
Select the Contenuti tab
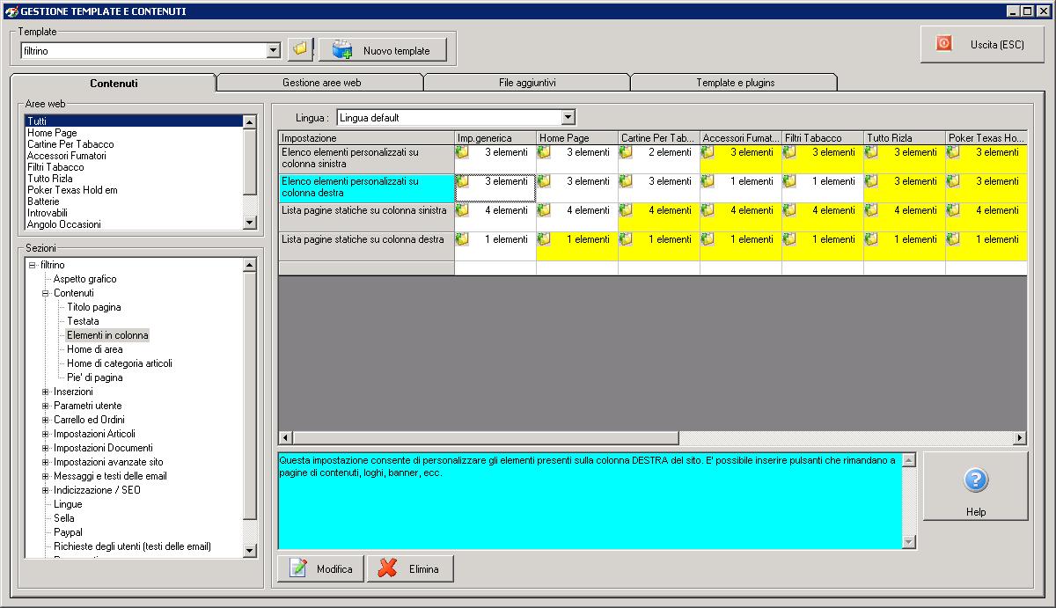[114, 84]
